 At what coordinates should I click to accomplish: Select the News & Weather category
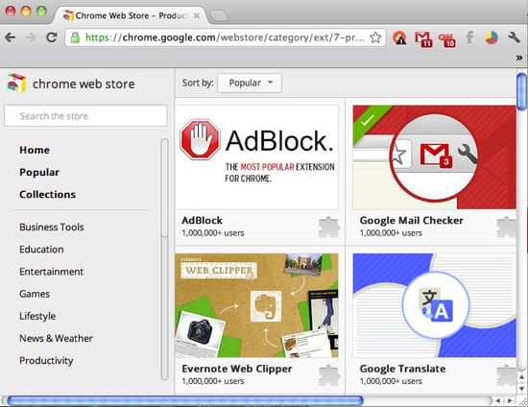point(56,338)
